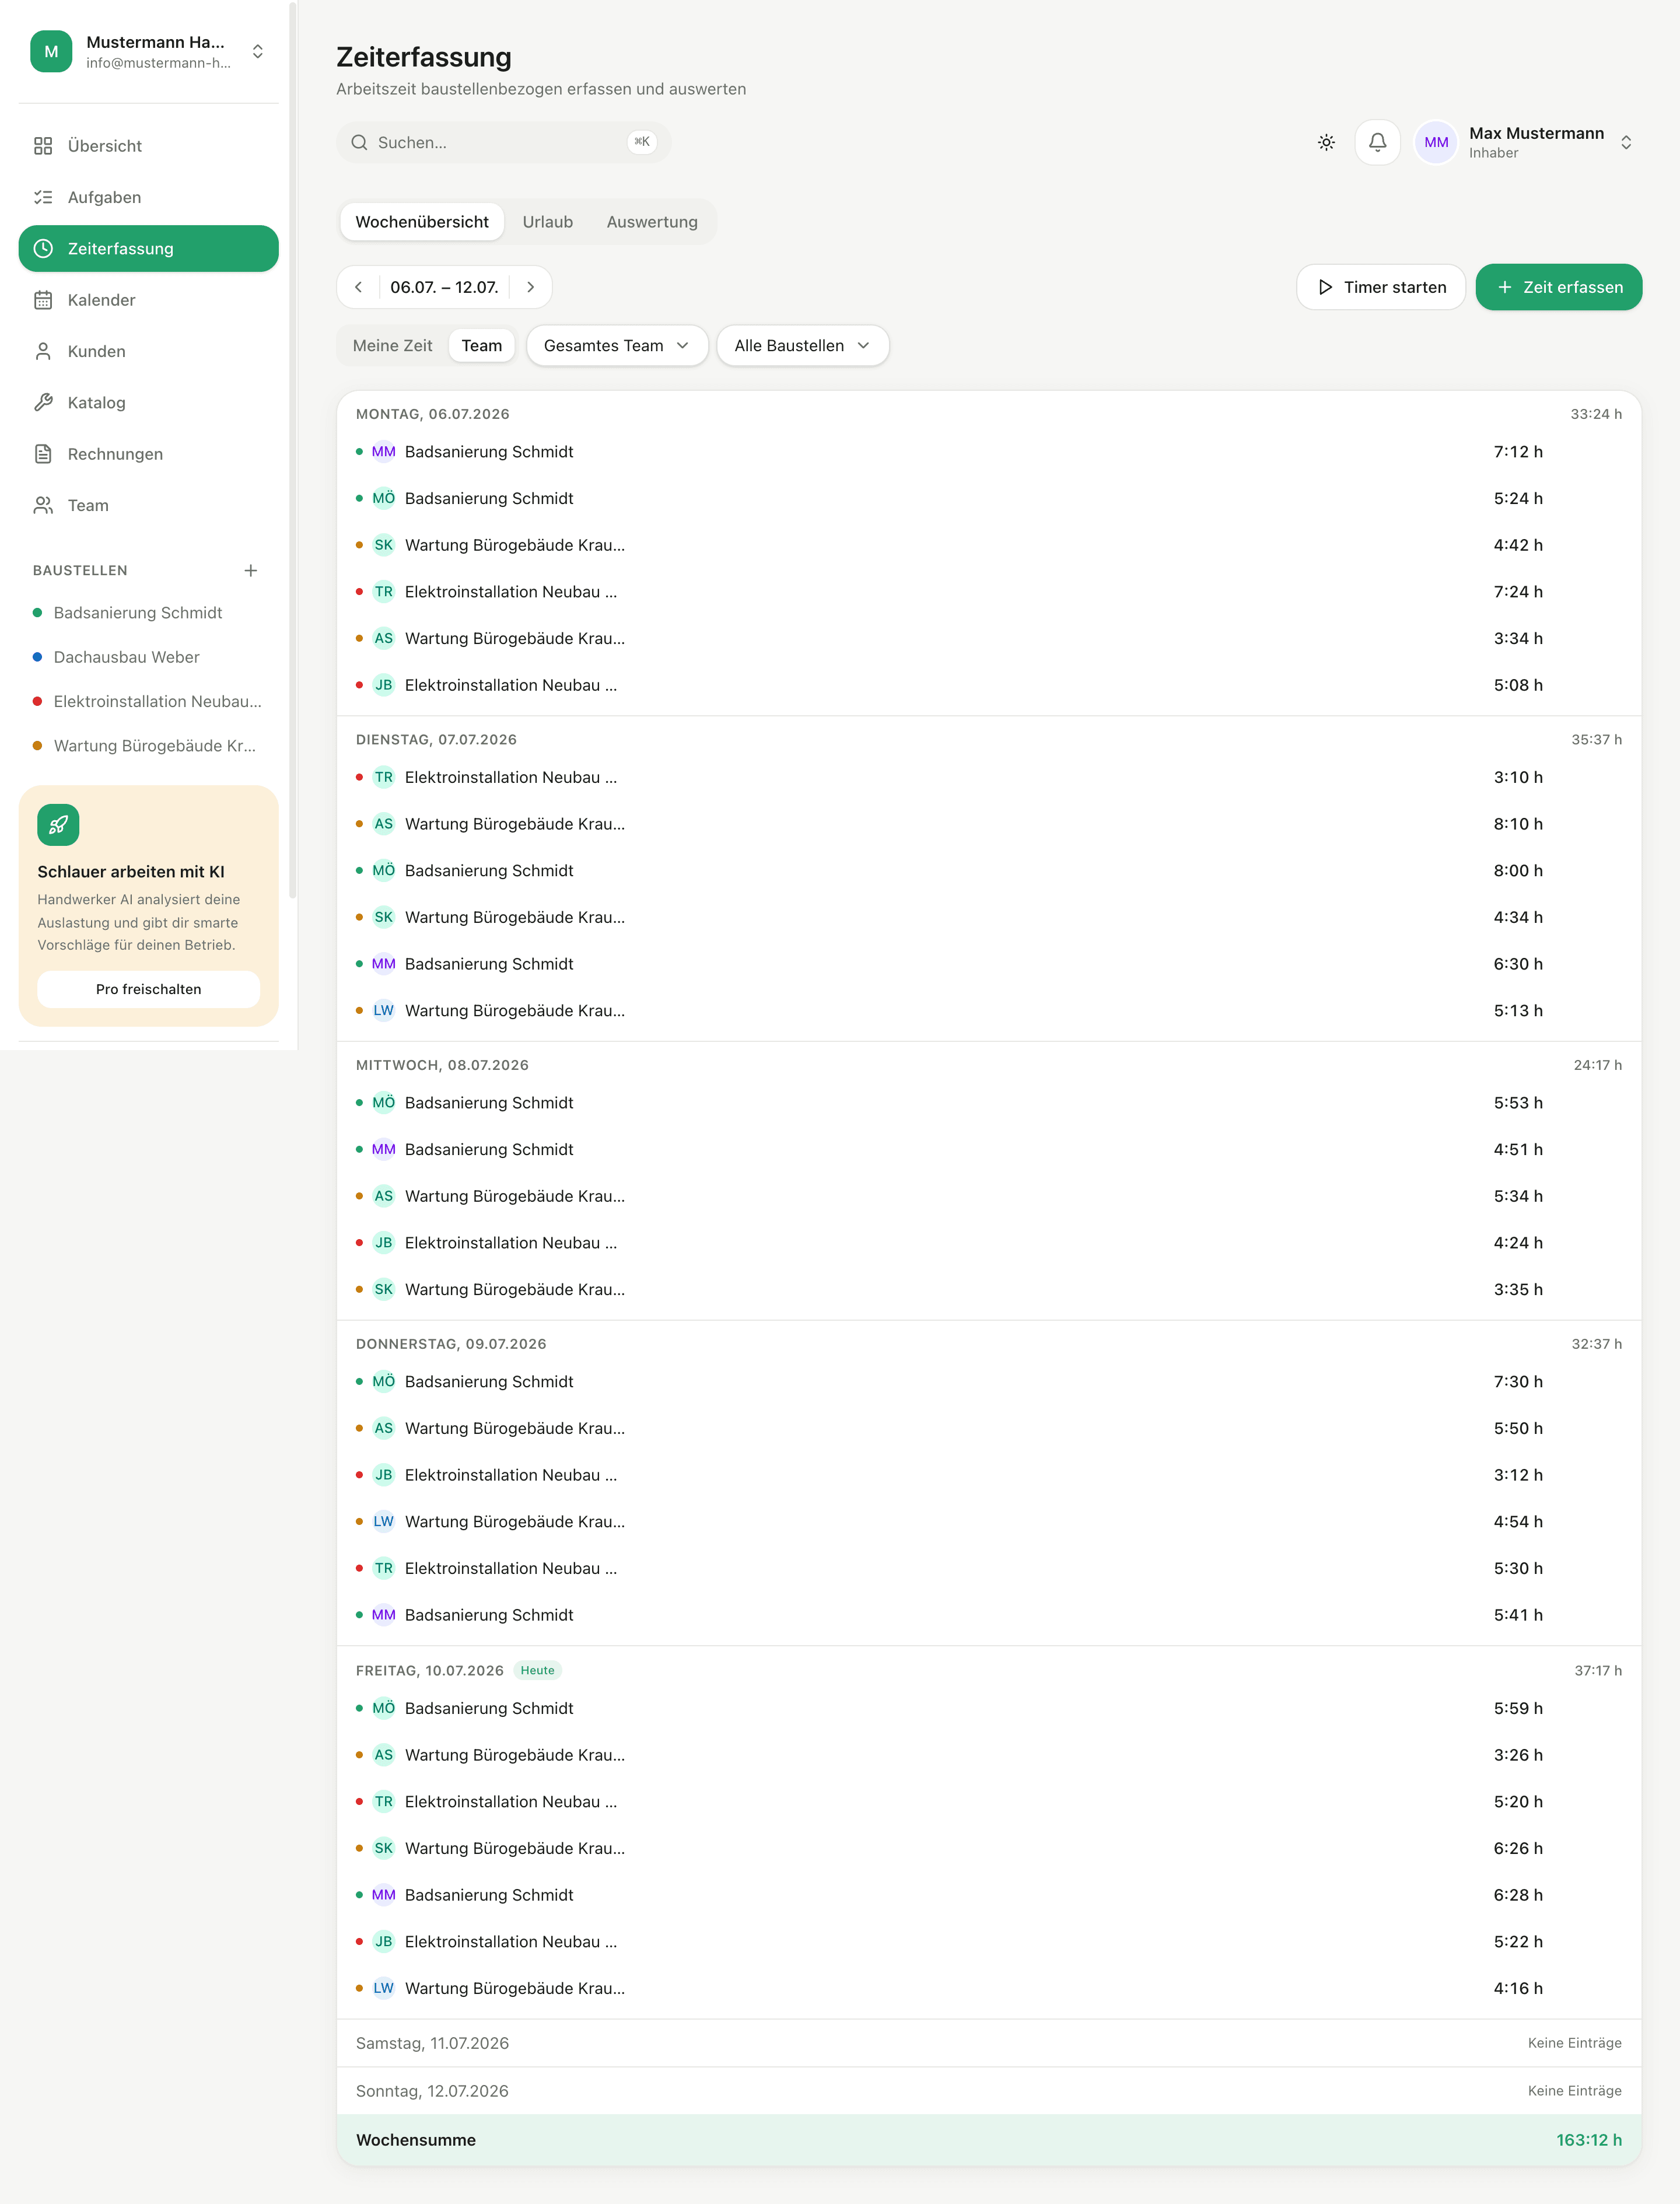Screen dimensions: 1680x2204
Task: Select Wednesday MÖ Badsanierung 5:53 h entry
Action: tap(989, 1103)
